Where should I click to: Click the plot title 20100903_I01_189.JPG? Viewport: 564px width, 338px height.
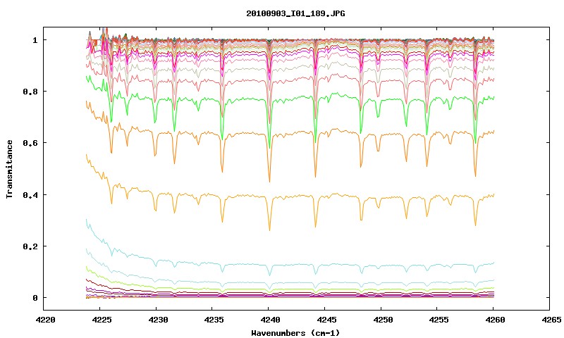[295, 13]
